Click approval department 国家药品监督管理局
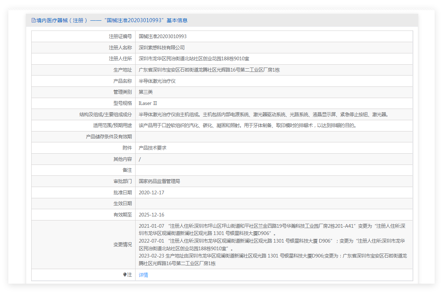This screenshot has height=292, width=443. (x=159, y=181)
